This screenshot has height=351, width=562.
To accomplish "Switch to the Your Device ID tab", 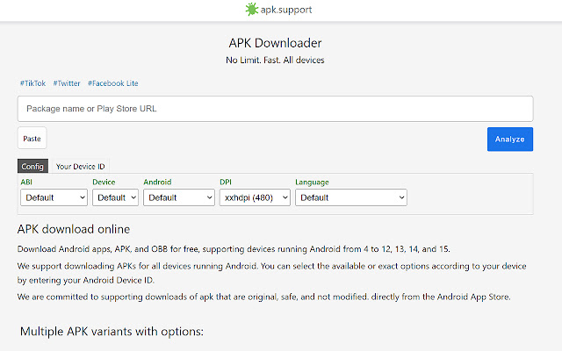I will coord(80,166).
